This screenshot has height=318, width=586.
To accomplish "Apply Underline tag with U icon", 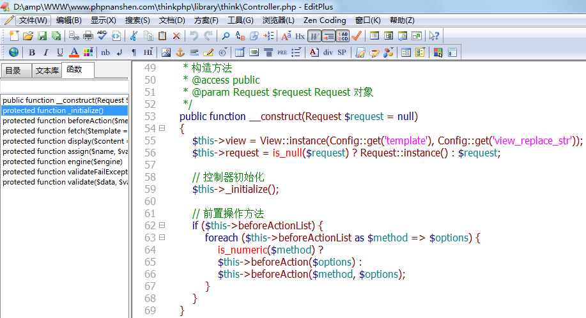I will click(x=60, y=52).
